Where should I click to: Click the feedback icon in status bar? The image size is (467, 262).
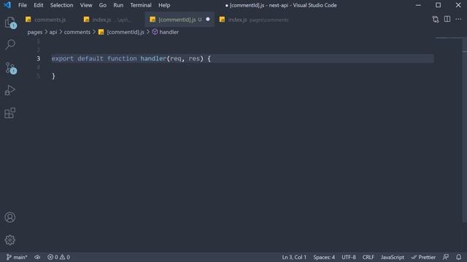click(446, 257)
